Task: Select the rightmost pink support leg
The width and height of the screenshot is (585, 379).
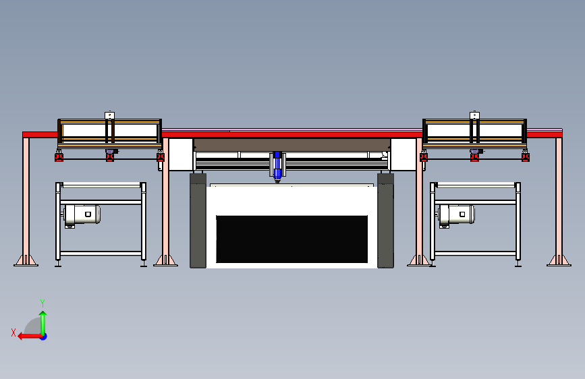Action: (559, 202)
